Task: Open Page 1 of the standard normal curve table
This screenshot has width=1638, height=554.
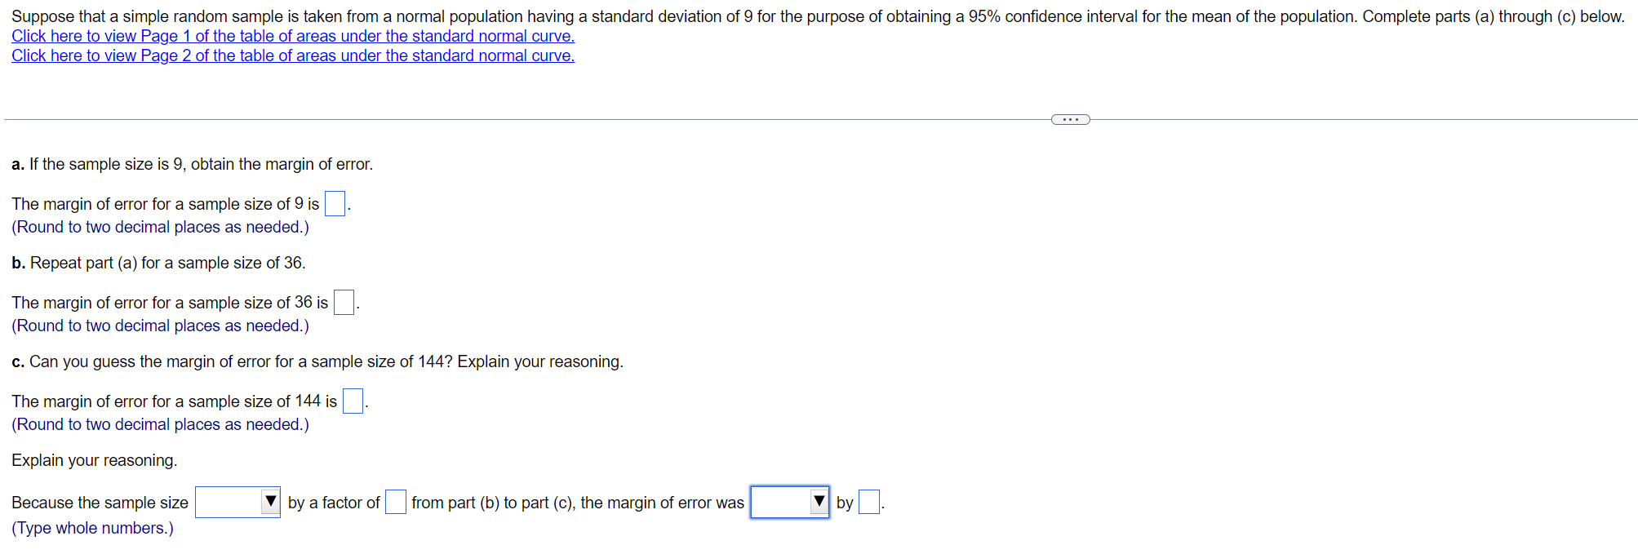Action: (x=292, y=36)
